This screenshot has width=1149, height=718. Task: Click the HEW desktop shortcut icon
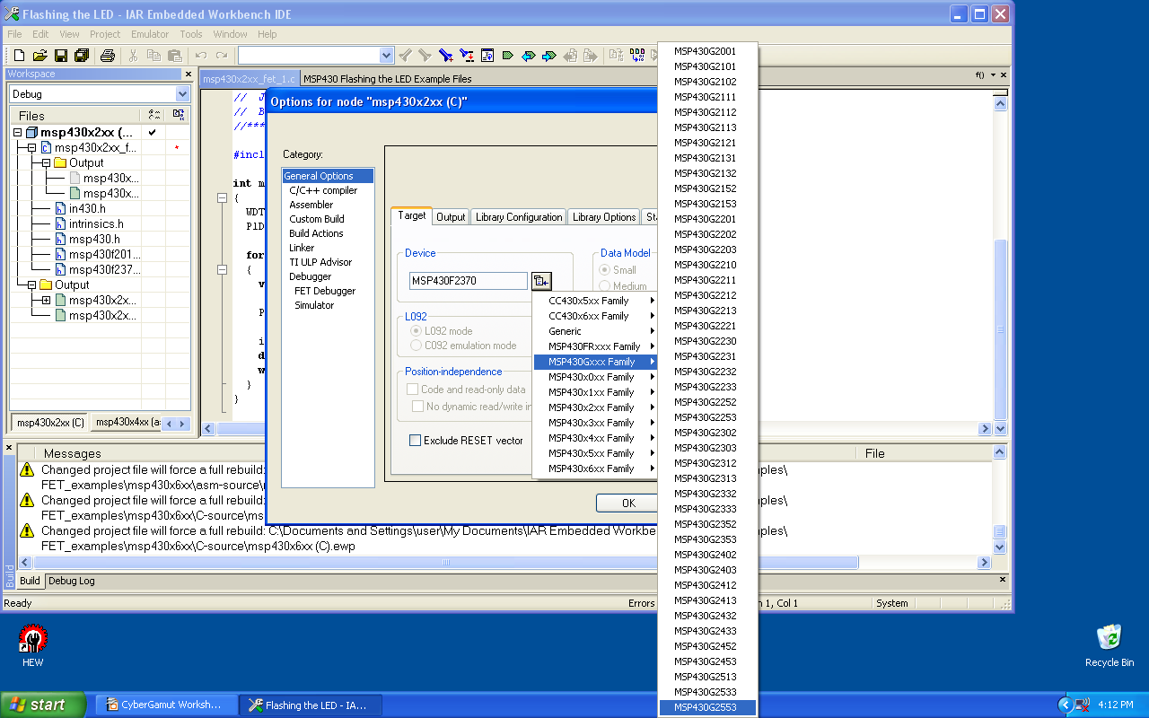pos(33,647)
